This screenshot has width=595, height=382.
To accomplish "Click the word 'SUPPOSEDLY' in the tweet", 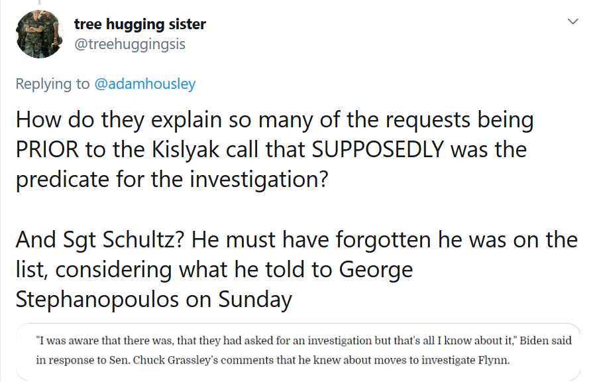I will click(x=380, y=150).
